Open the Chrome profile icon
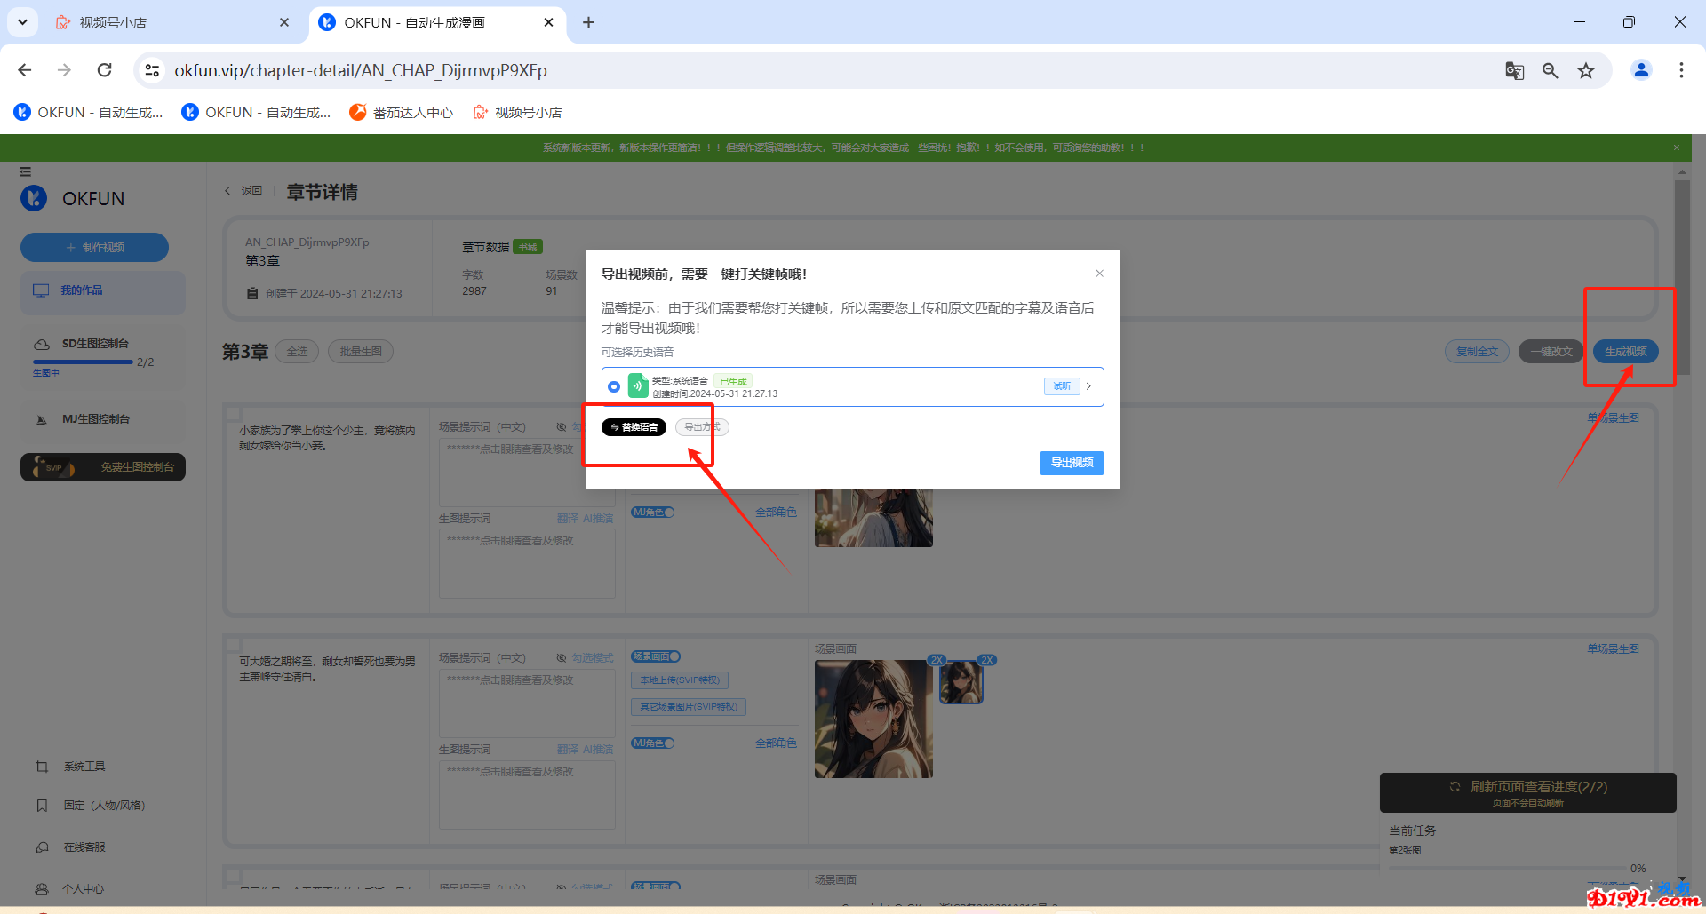The image size is (1706, 914). 1641,70
